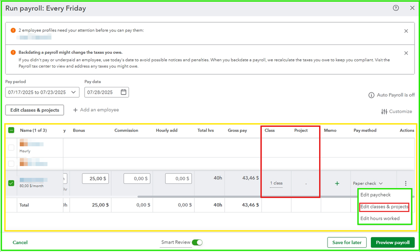Click the Edit classes & projects button
This screenshot has width=420, height=252.
click(34, 110)
